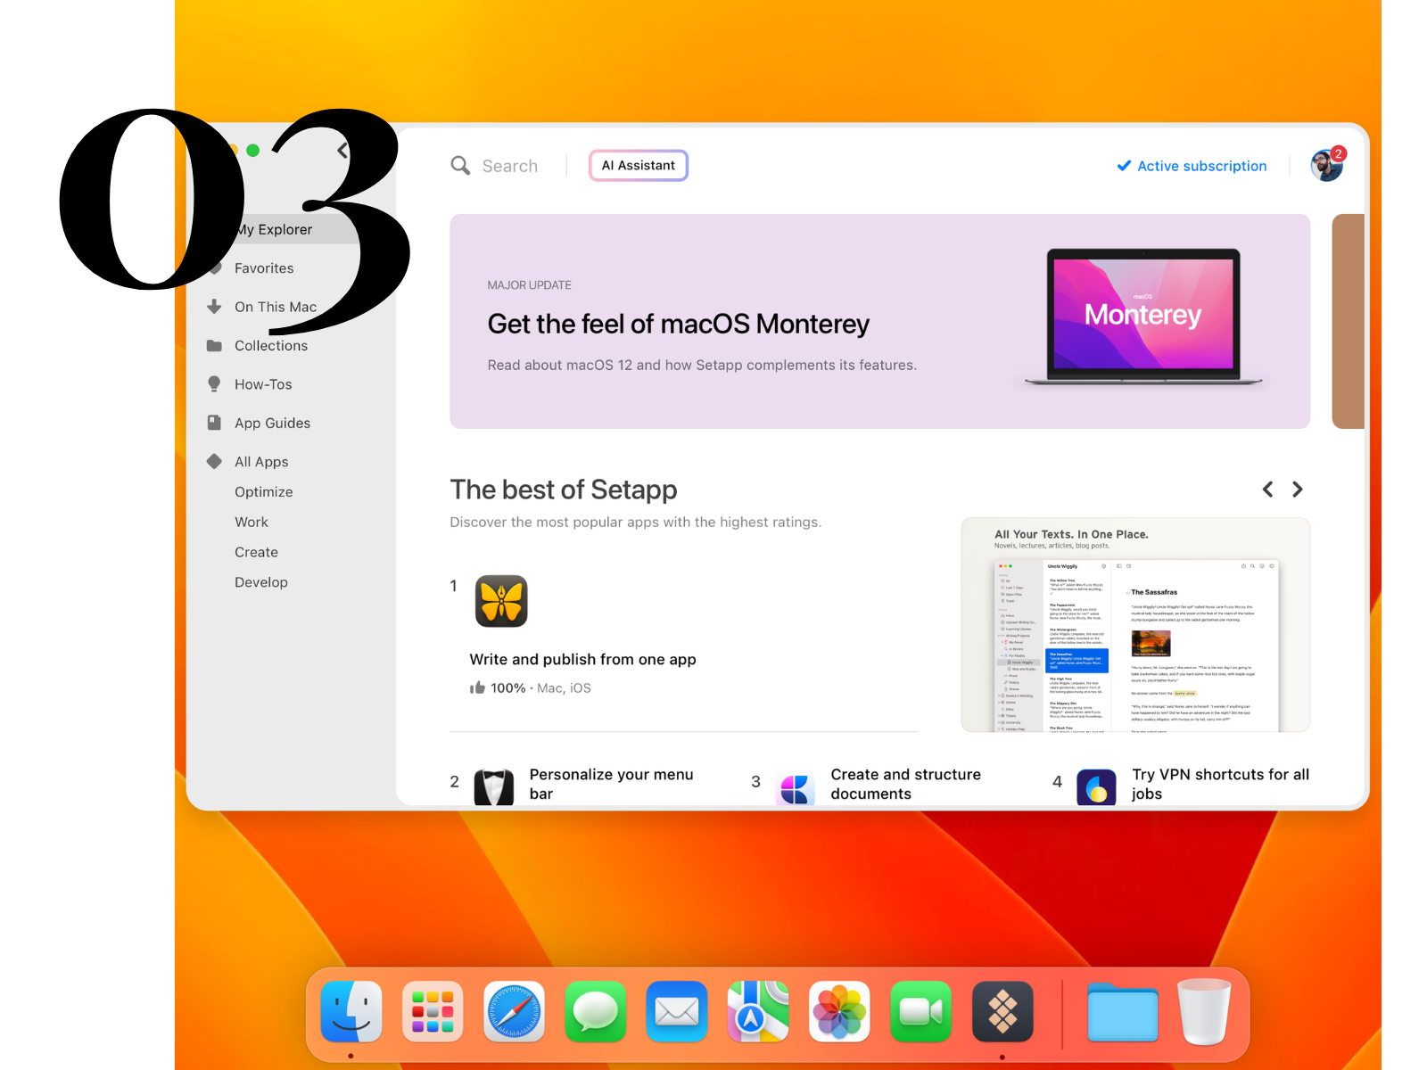
Task: Open the VPN shortcuts app icon
Action: (x=1096, y=786)
